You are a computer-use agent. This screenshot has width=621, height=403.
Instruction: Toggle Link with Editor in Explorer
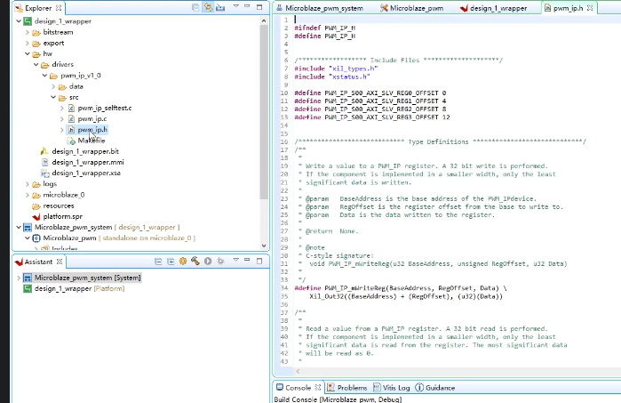coord(208,7)
